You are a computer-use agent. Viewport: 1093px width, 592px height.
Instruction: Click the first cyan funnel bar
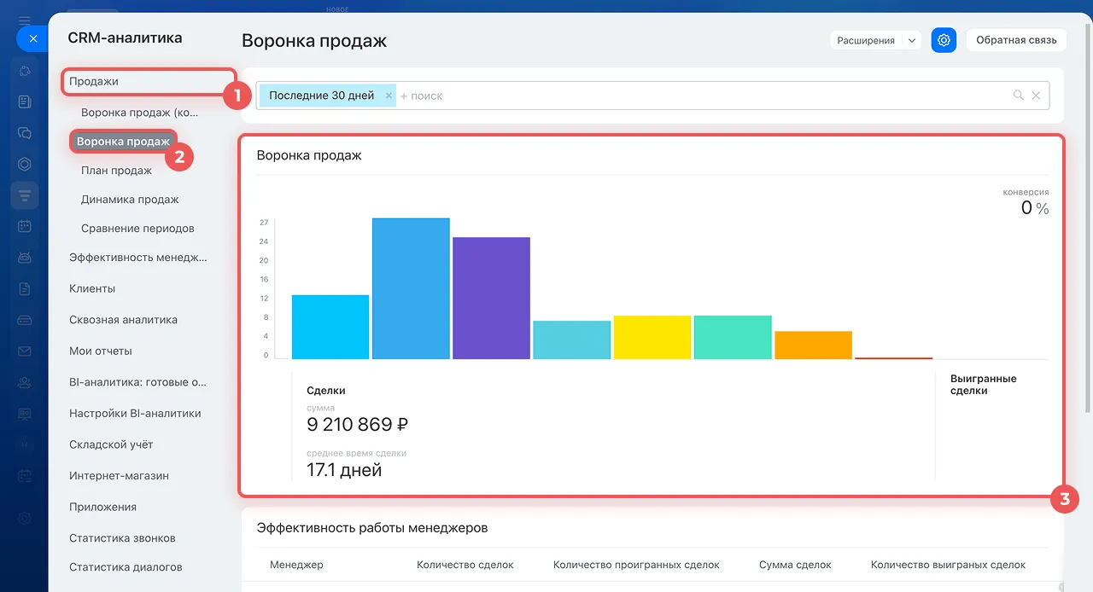[x=330, y=327]
